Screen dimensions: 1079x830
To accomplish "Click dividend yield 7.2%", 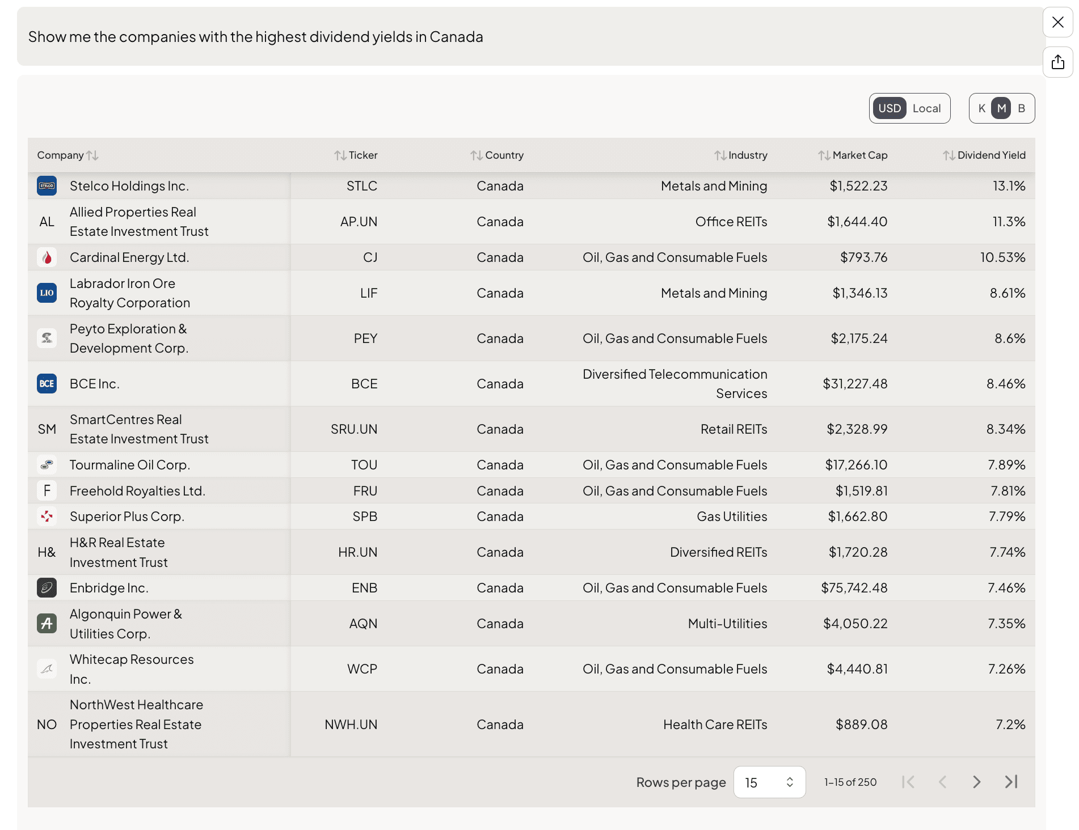I will pyautogui.click(x=1011, y=725).
